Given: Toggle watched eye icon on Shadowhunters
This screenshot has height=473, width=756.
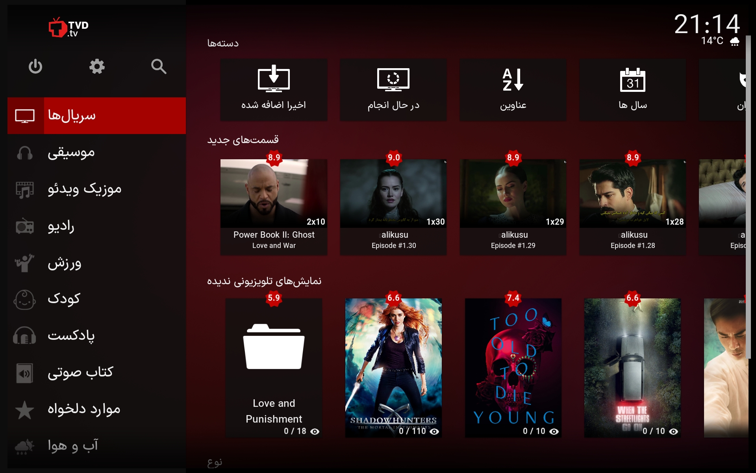Looking at the screenshot, I should coord(434,432).
